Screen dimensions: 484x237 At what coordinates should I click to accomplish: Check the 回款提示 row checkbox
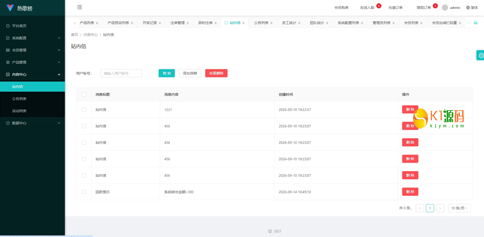click(x=84, y=192)
